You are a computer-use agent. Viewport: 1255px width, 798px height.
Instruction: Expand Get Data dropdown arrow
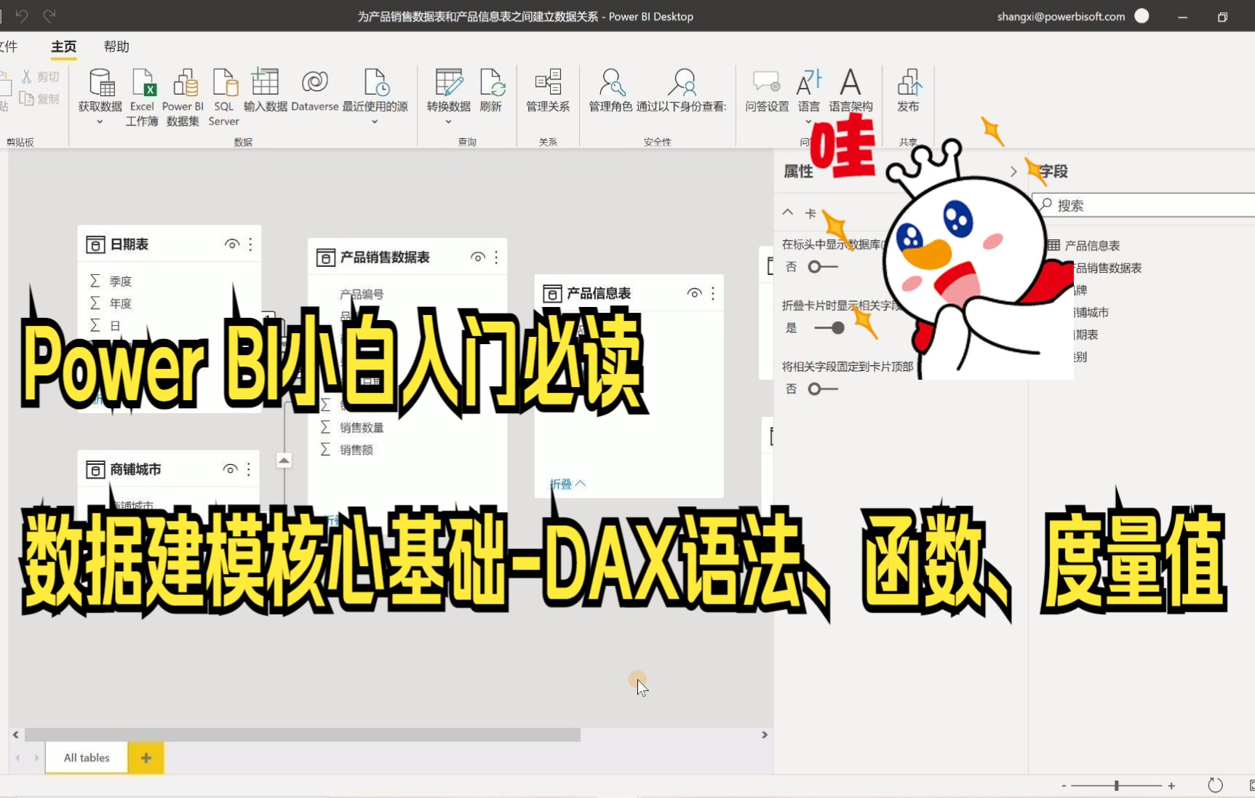pos(100,122)
